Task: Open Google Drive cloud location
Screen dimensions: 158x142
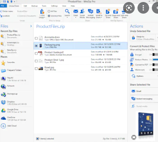Action: [13, 111]
